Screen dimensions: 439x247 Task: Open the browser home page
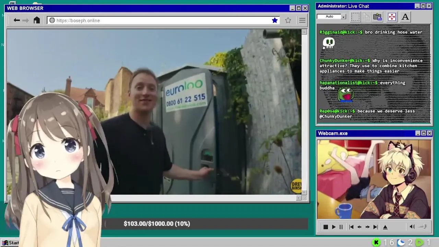coord(37,20)
